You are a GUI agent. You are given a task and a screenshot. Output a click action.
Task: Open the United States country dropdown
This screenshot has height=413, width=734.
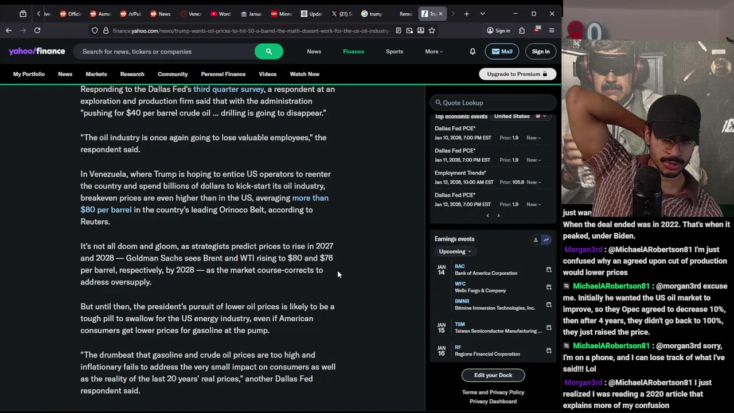pos(521,116)
